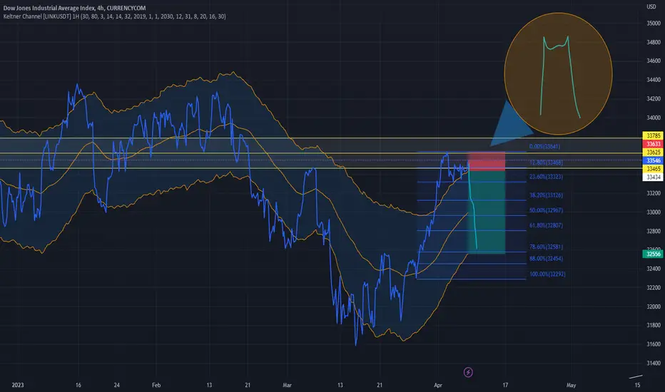665x392 pixels.
Task: Select the 88.00%(32454) Fibonacci level label
Action: point(547,259)
